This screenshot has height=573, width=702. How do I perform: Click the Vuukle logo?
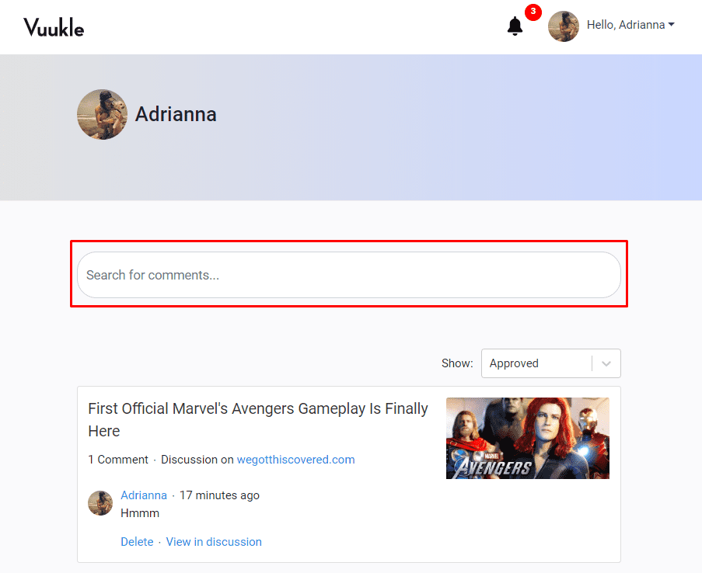tap(54, 27)
